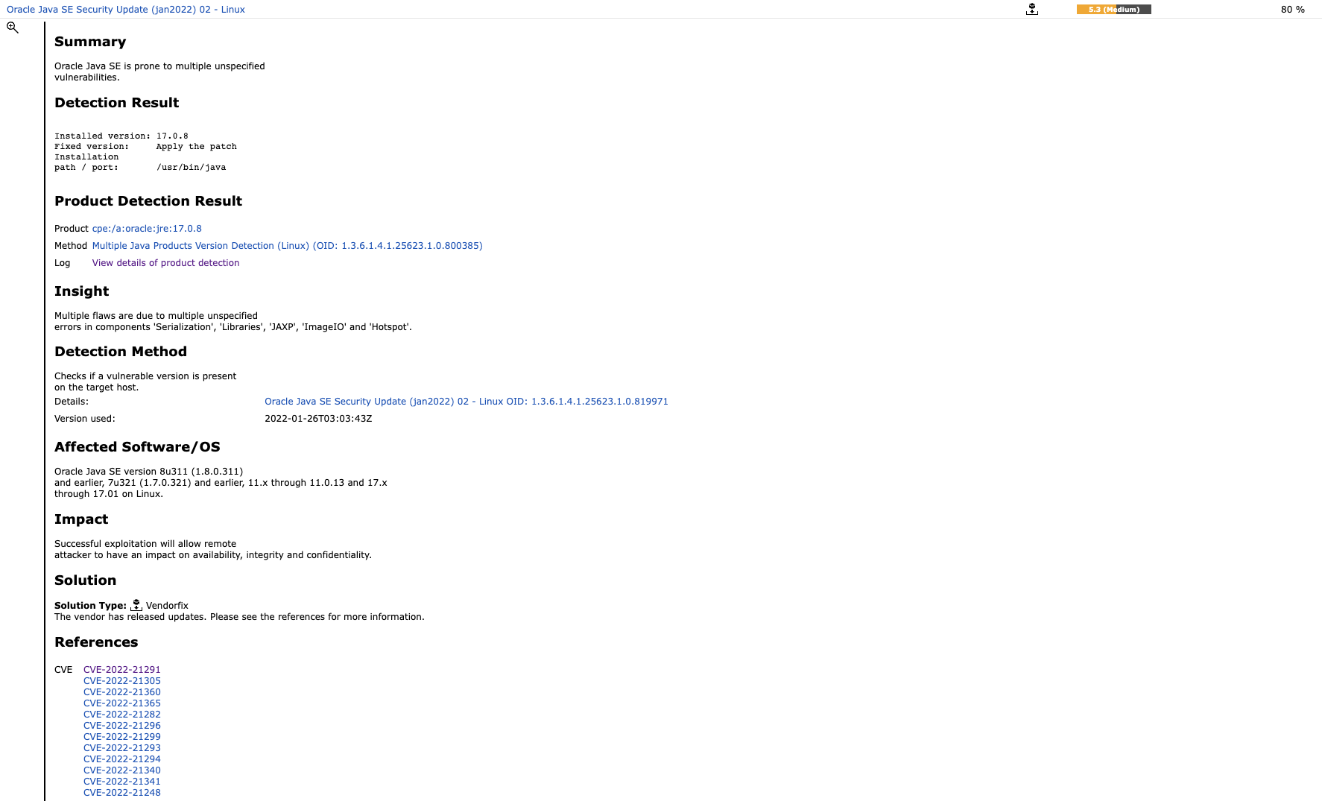This screenshot has height=801, width=1322.
Task: Click the References heading
Action: tap(96, 642)
